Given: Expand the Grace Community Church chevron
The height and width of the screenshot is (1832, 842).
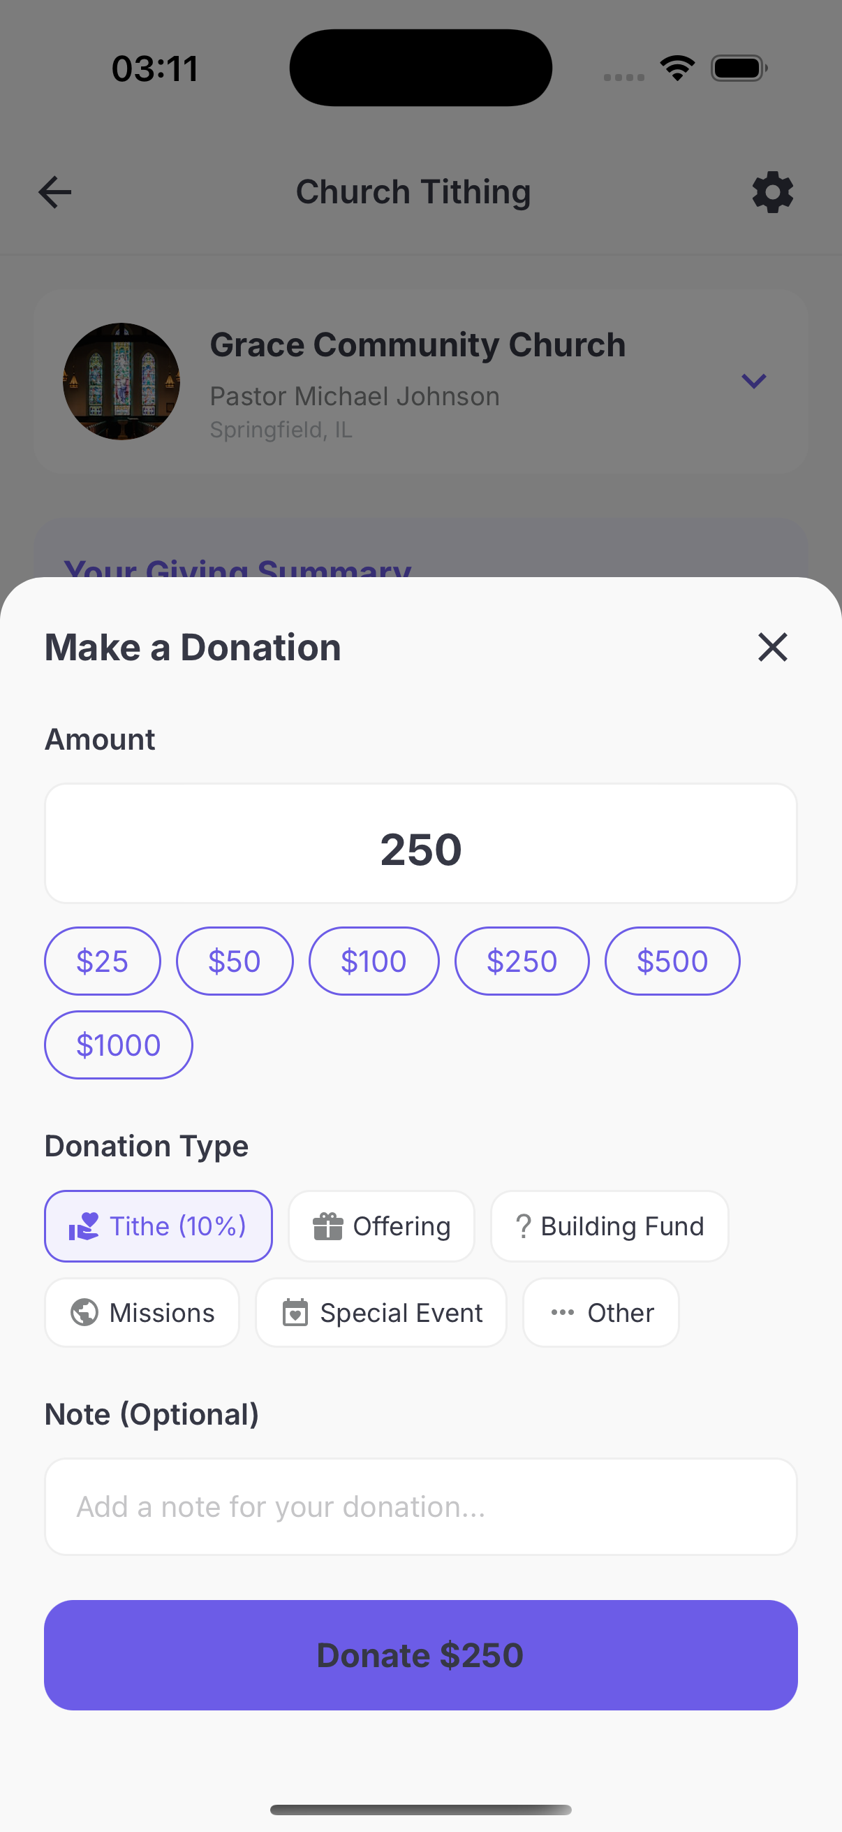Looking at the screenshot, I should tap(753, 381).
